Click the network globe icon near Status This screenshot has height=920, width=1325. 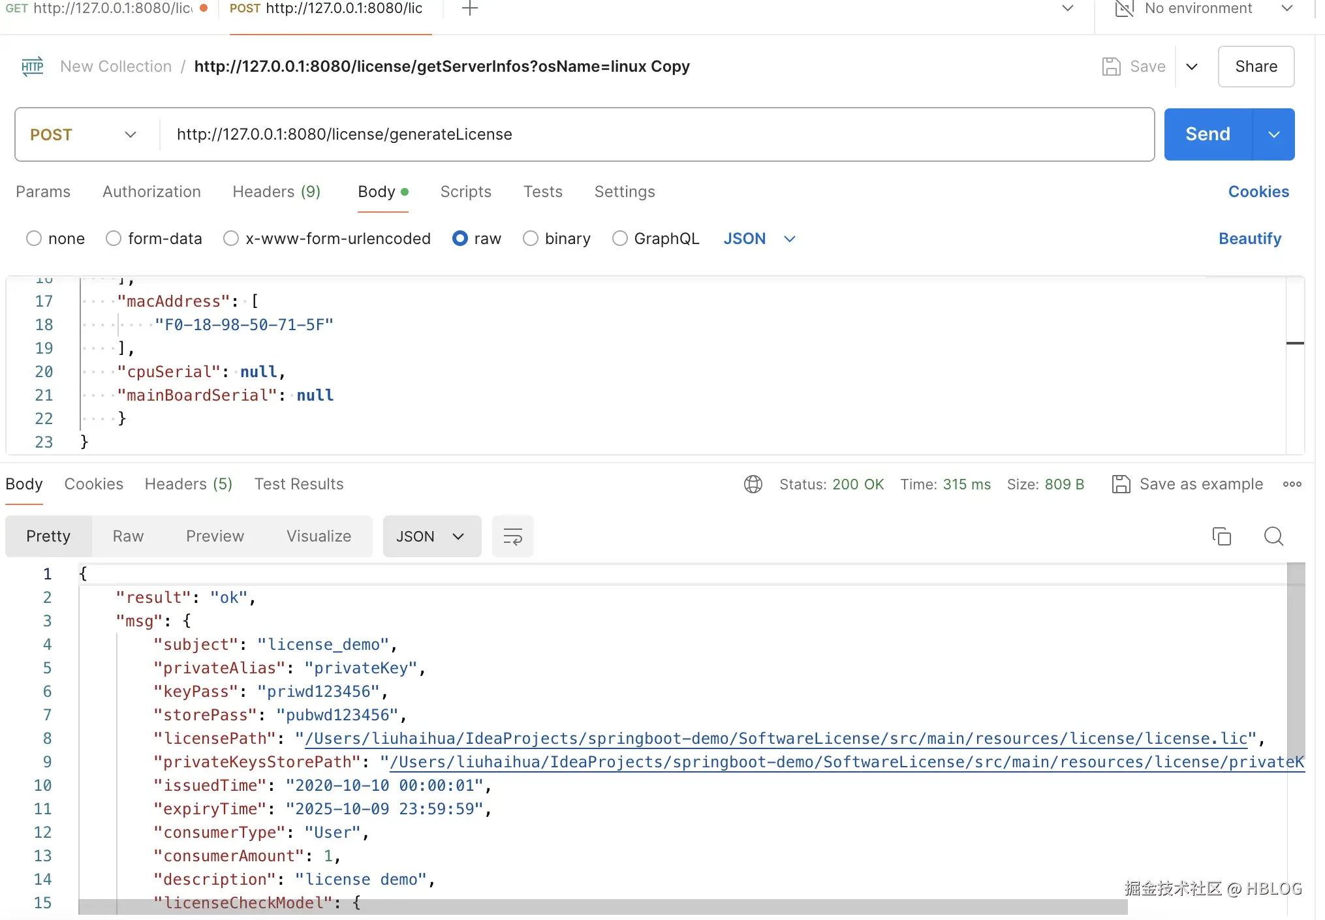753,484
